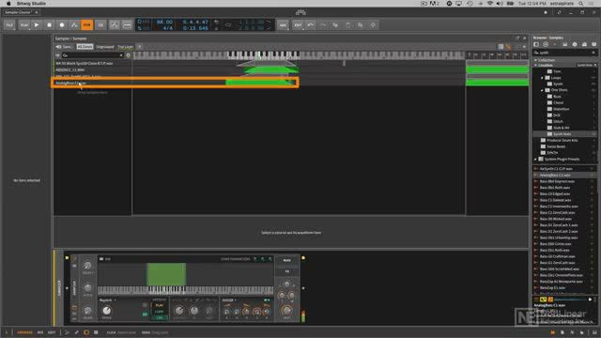Image resolution: width=601 pixels, height=338 pixels.
Task: Clear the browser search field text
Action: [x=593, y=53]
